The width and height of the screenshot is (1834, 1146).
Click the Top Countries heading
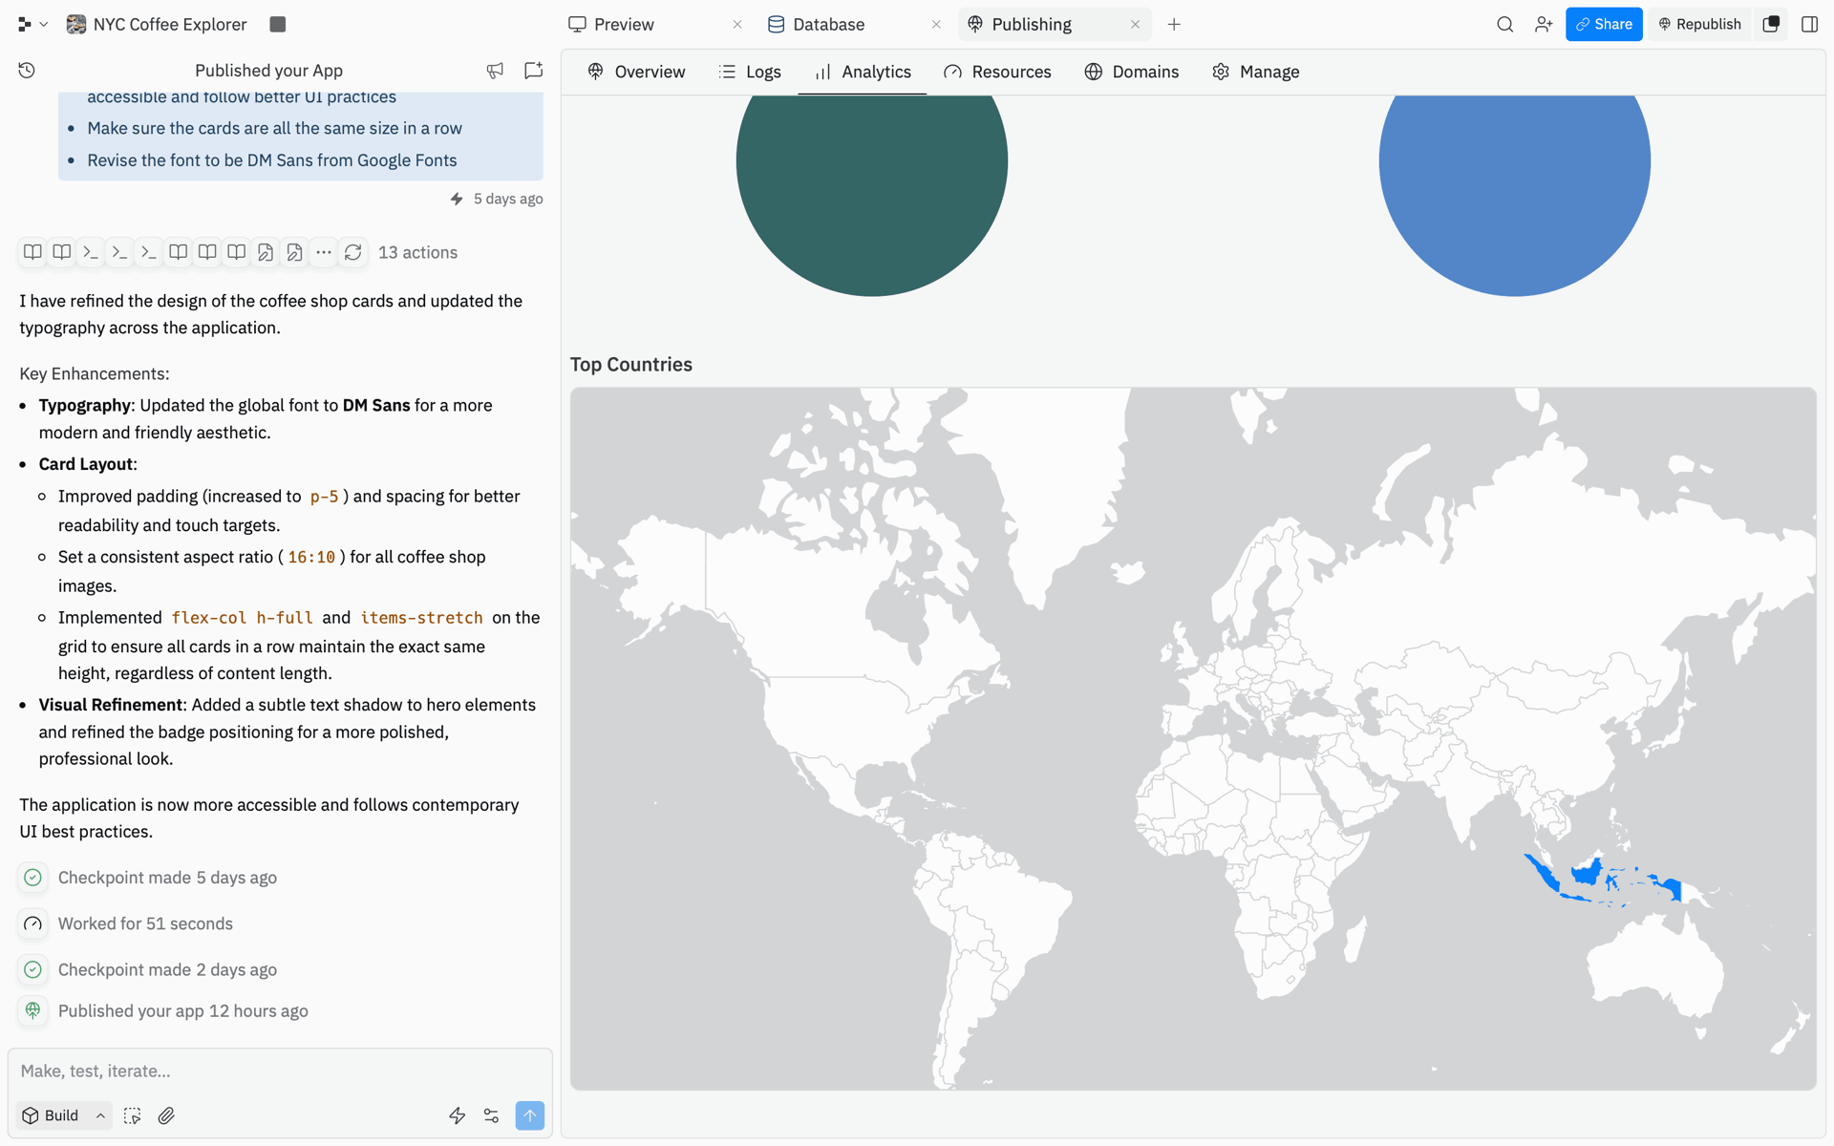point(631,365)
